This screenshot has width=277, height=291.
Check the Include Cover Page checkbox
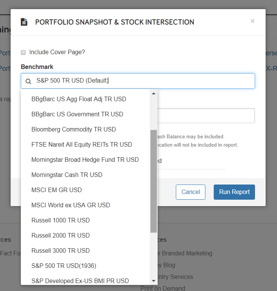tap(23, 52)
